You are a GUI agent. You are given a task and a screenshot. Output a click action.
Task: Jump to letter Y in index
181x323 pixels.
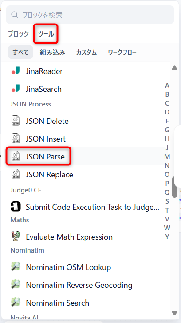[167, 237]
